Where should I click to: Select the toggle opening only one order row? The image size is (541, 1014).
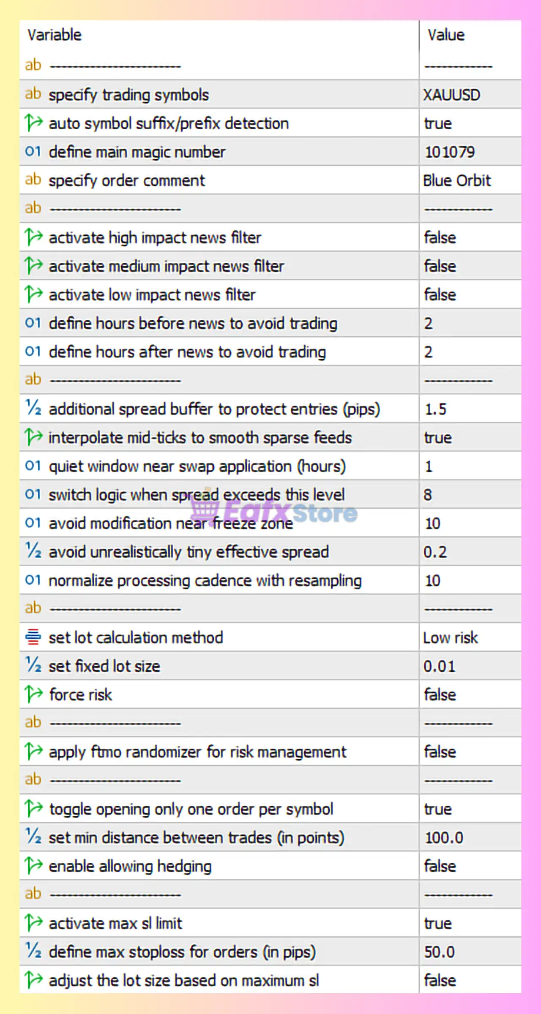pyautogui.click(x=191, y=809)
